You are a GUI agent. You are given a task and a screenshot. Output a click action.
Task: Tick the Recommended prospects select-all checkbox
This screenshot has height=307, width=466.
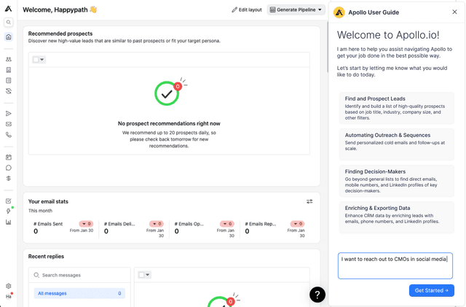point(36,60)
